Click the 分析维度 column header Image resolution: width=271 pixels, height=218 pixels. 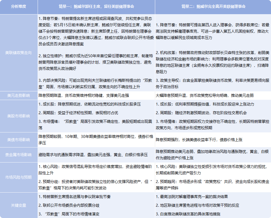coord(19,7)
